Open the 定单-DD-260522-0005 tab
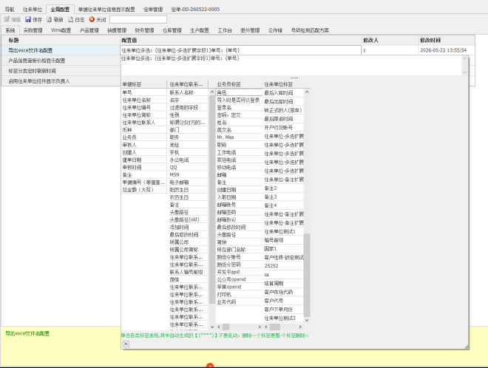 tap(195, 10)
